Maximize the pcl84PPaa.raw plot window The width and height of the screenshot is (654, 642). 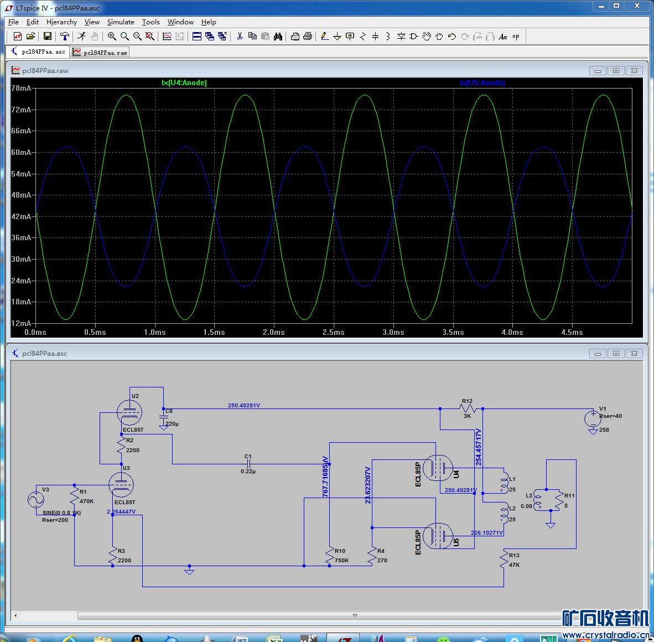(x=616, y=71)
